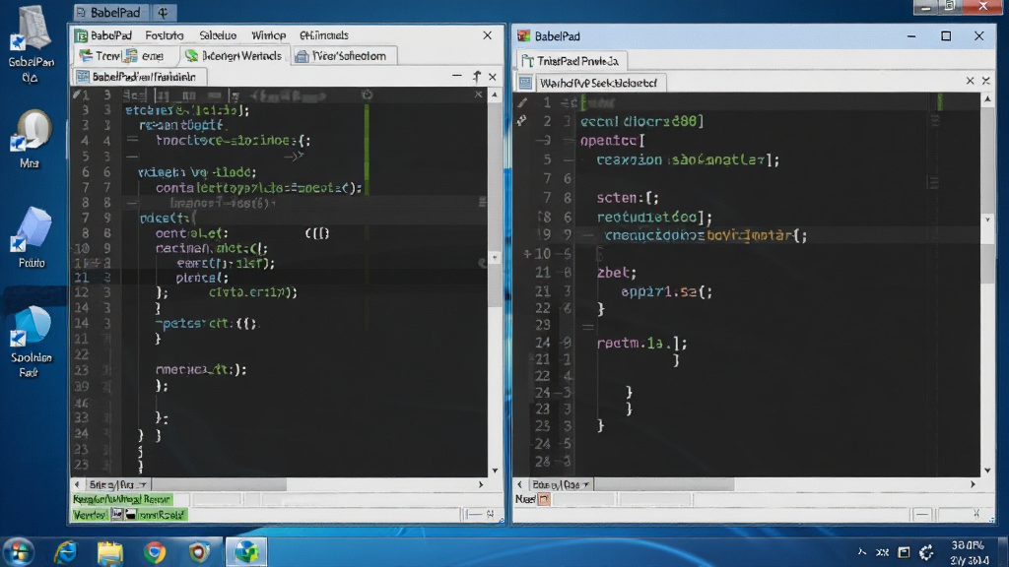The height and width of the screenshot is (567, 1009).
Task: Click the pencil icon atop right editor gutter
Action: [522, 102]
